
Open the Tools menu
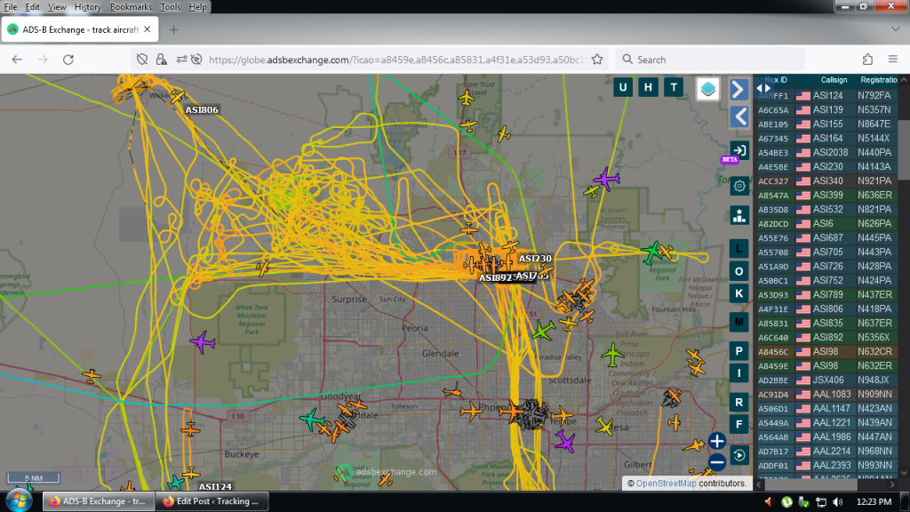(x=170, y=7)
